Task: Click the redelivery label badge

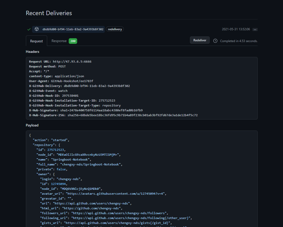Action: 115,29
